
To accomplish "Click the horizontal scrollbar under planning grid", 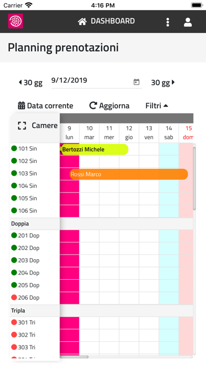I will click(x=74, y=357).
